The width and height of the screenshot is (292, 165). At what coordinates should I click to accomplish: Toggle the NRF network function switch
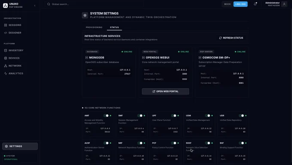point(140,143)
